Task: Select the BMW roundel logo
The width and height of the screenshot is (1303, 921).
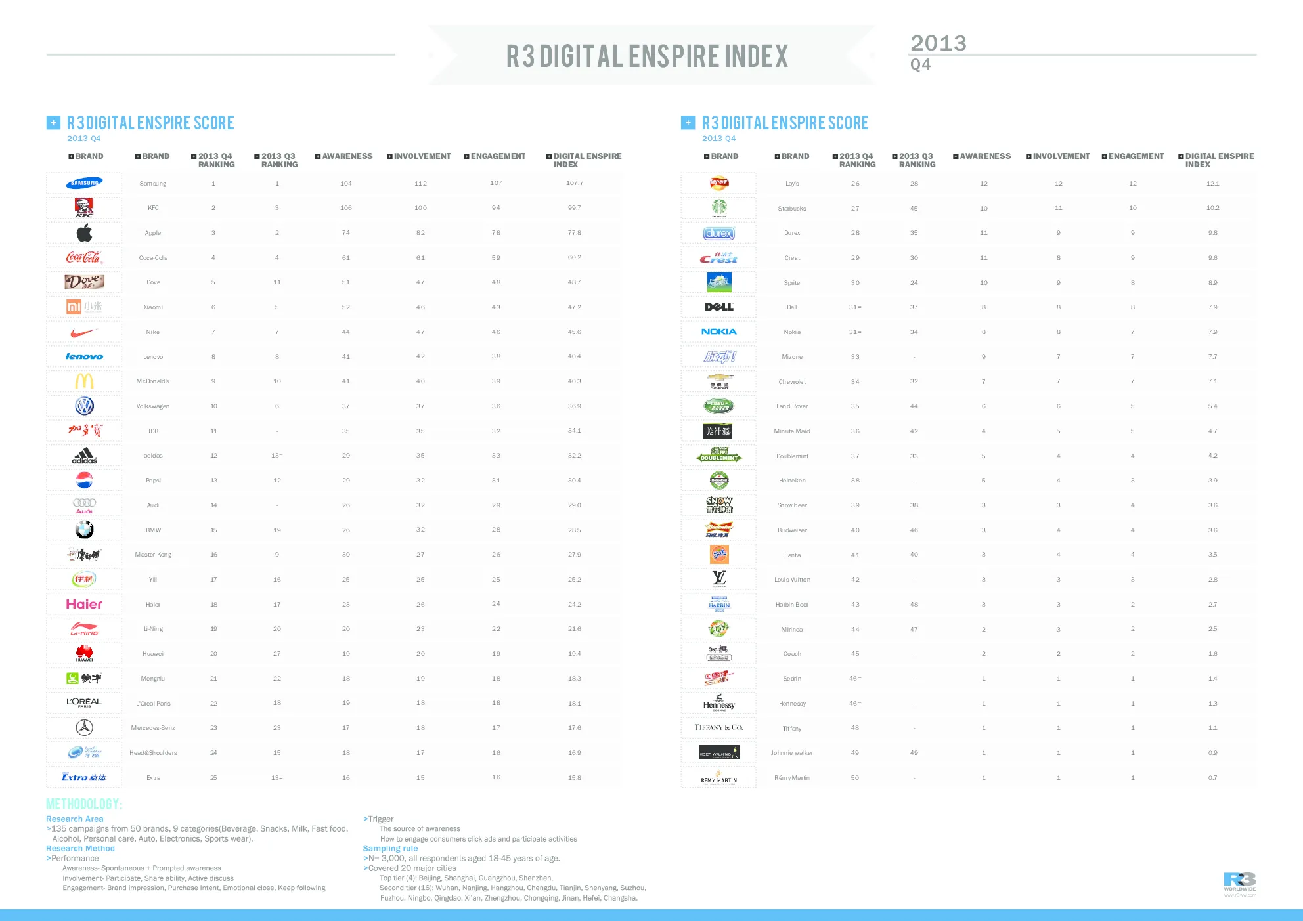Action: click(84, 530)
